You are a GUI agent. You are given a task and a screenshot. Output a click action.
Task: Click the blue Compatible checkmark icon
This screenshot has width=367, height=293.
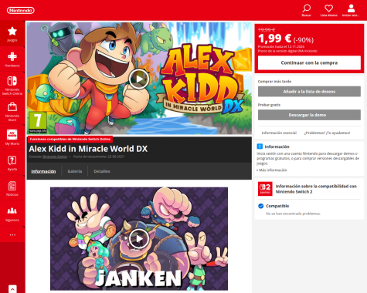pos(260,206)
